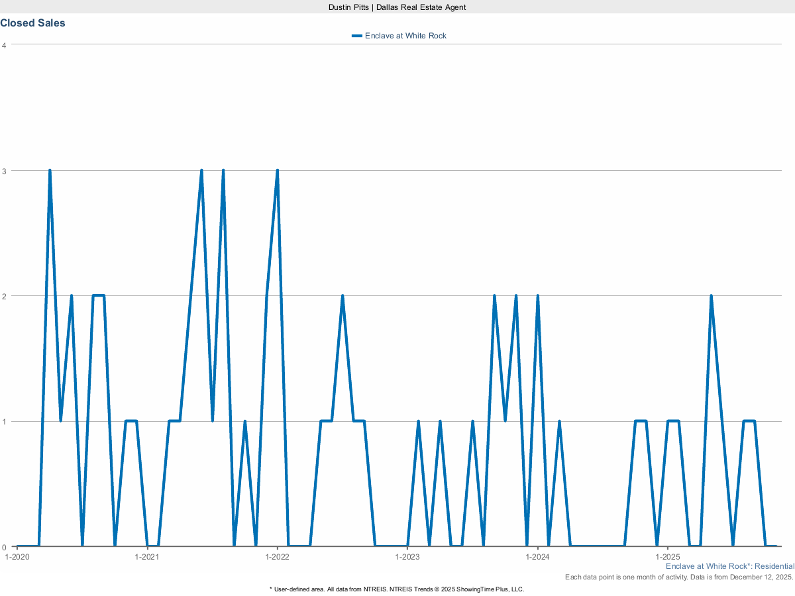Viewport: 795px width, 596px height.
Task: Click the Enclave at White Rock*: Residential footer
Action: 729,566
